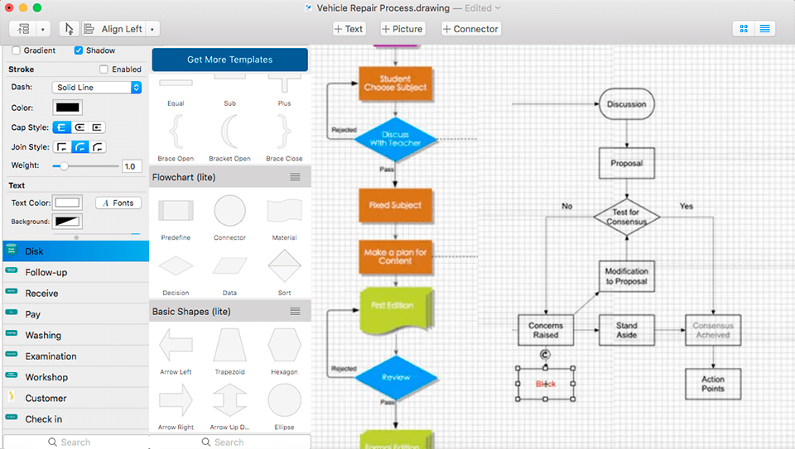
Task: Select the Arrow Left shape
Action: coord(176,344)
